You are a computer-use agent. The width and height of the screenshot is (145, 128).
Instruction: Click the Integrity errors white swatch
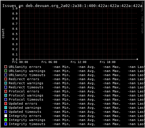pyautogui.click(x=6, y=116)
